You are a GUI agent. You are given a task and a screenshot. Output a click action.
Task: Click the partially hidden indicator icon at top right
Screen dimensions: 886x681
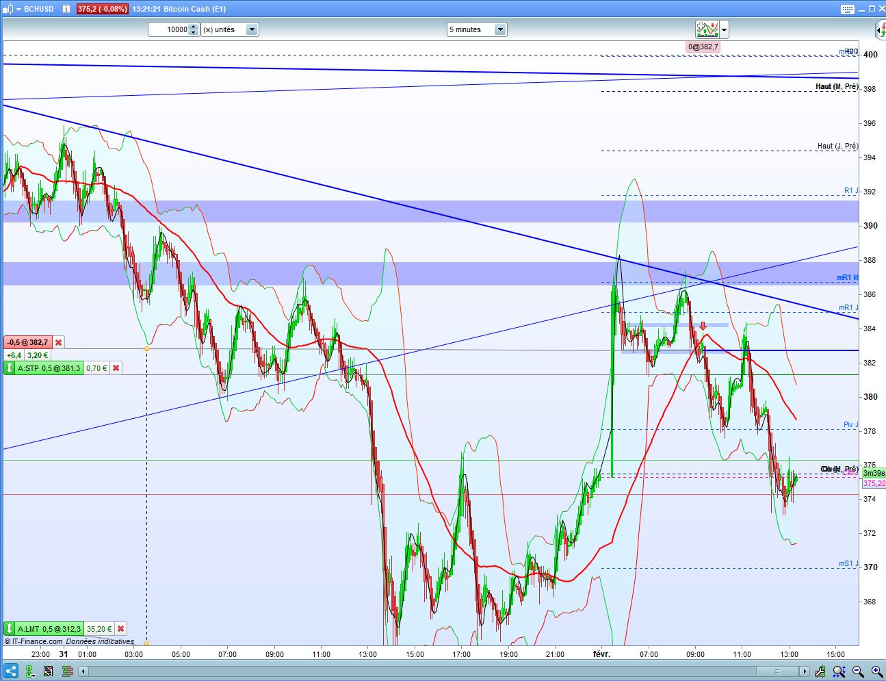click(881, 29)
